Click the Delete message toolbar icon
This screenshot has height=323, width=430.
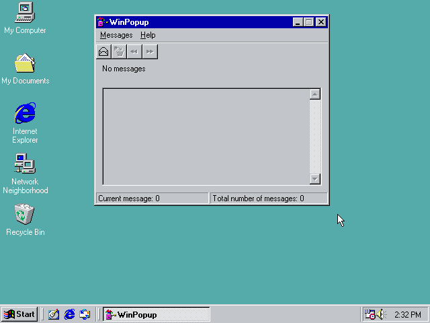tap(119, 52)
